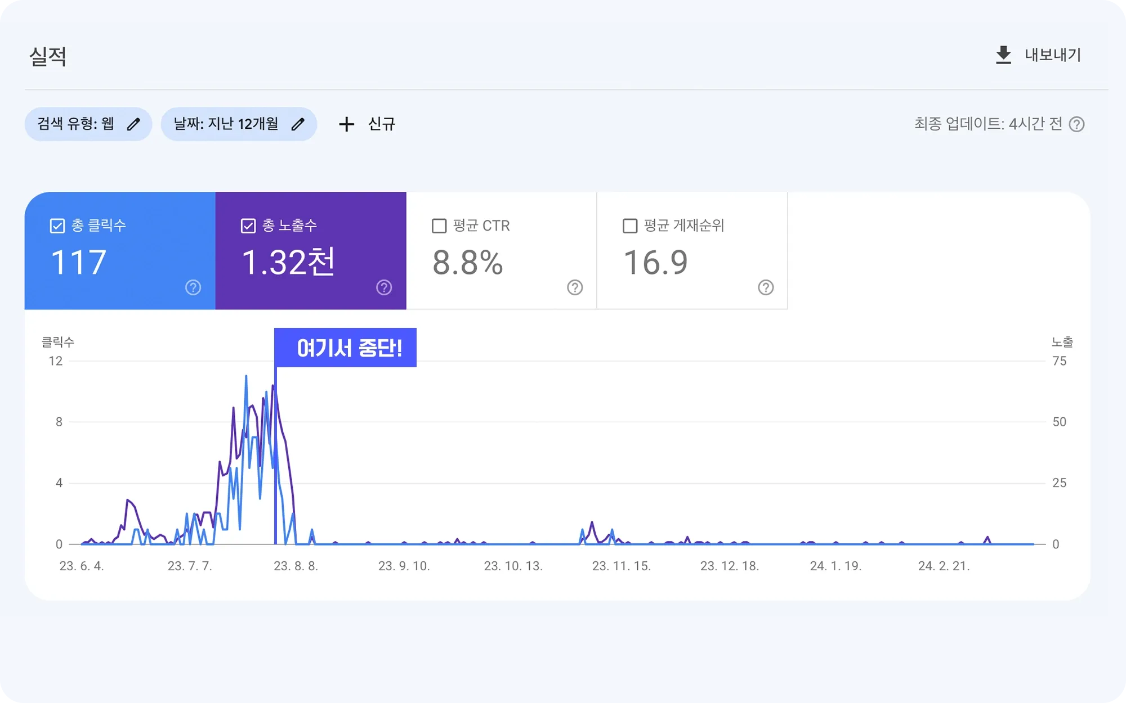
Task: Uncheck the 총 노출수 checkbox
Action: [248, 226]
